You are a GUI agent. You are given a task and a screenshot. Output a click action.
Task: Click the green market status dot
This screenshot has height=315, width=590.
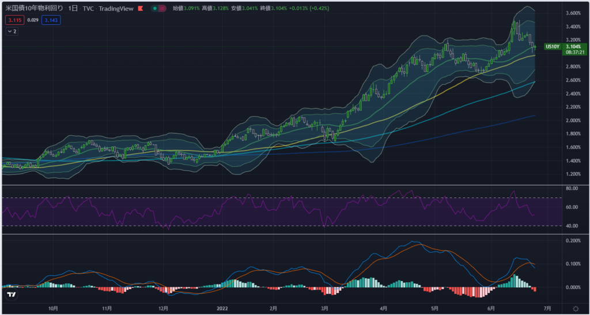click(x=155, y=9)
